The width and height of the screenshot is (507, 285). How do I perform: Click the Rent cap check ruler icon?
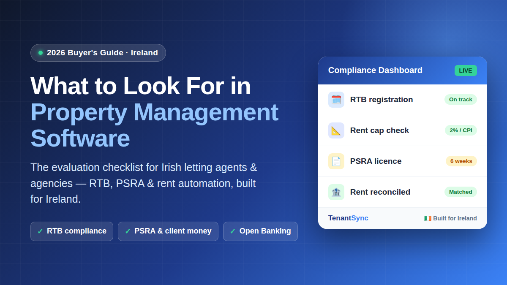336,130
